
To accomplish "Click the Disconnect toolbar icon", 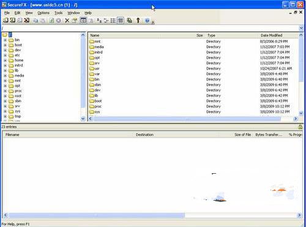I will (26, 20).
